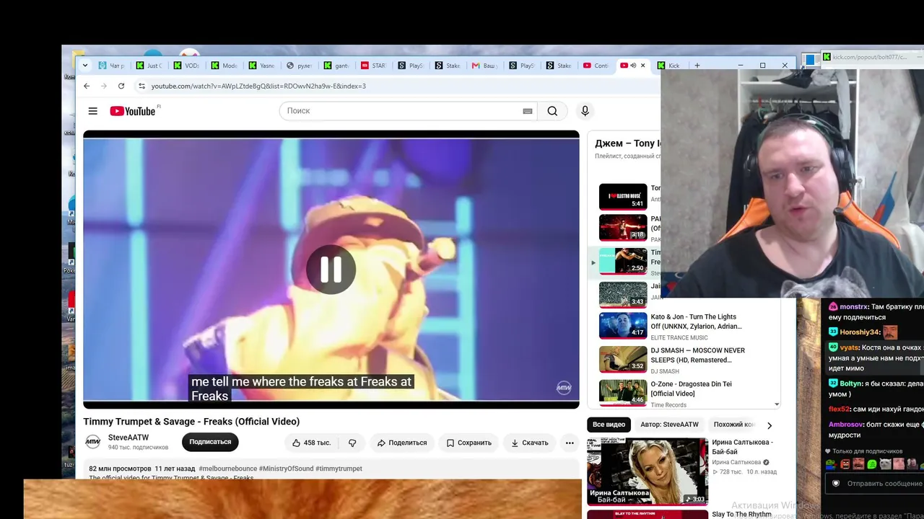Image resolution: width=924 pixels, height=519 pixels.
Task: Go back with the browser back arrow
Action: point(87,86)
